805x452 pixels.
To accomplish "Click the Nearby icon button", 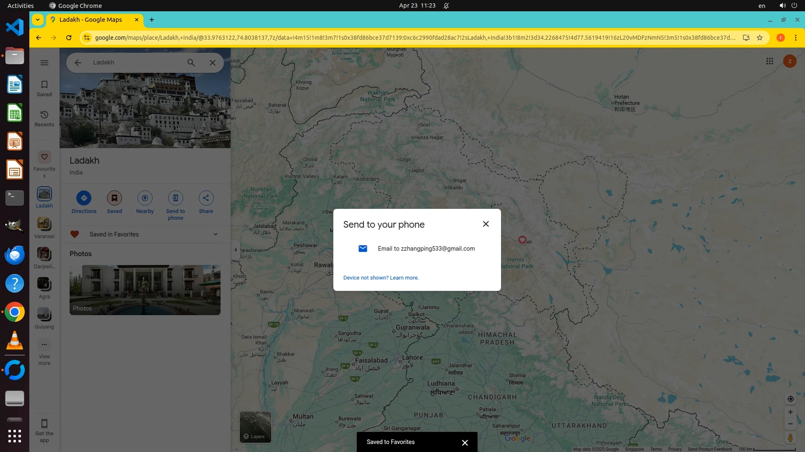I will 145,198.
